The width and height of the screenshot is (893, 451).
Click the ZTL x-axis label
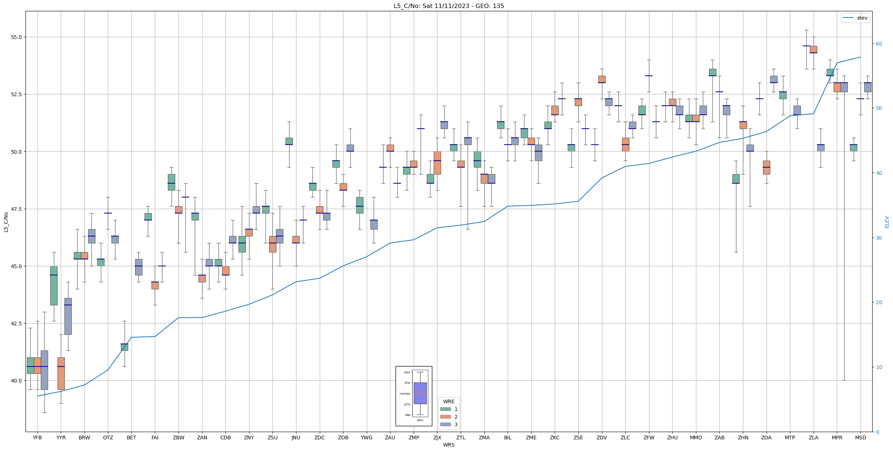point(461,438)
